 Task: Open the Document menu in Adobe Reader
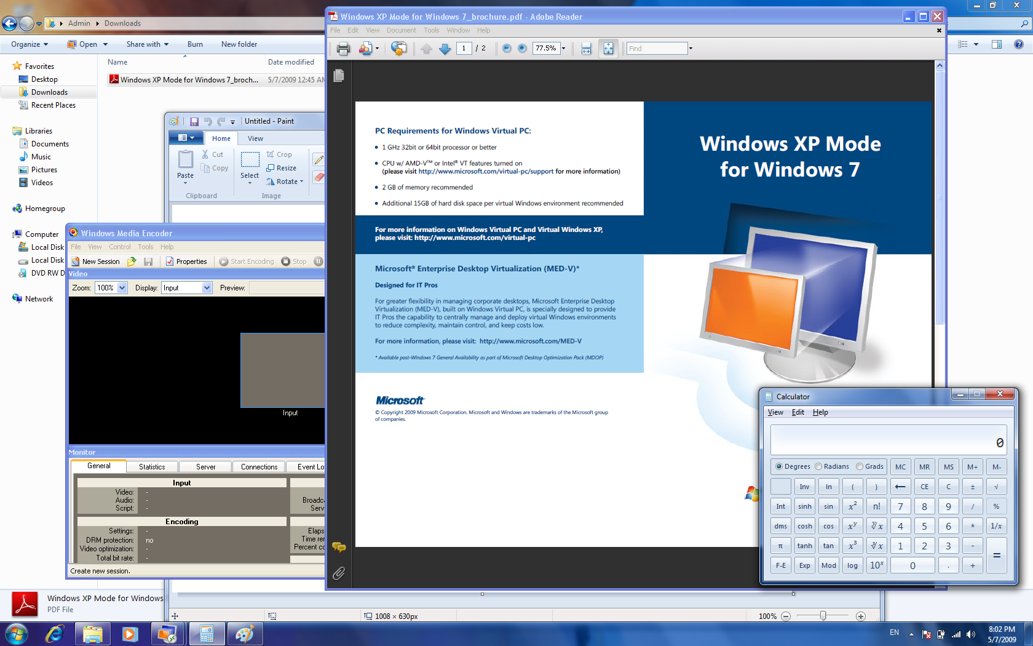coord(401,30)
